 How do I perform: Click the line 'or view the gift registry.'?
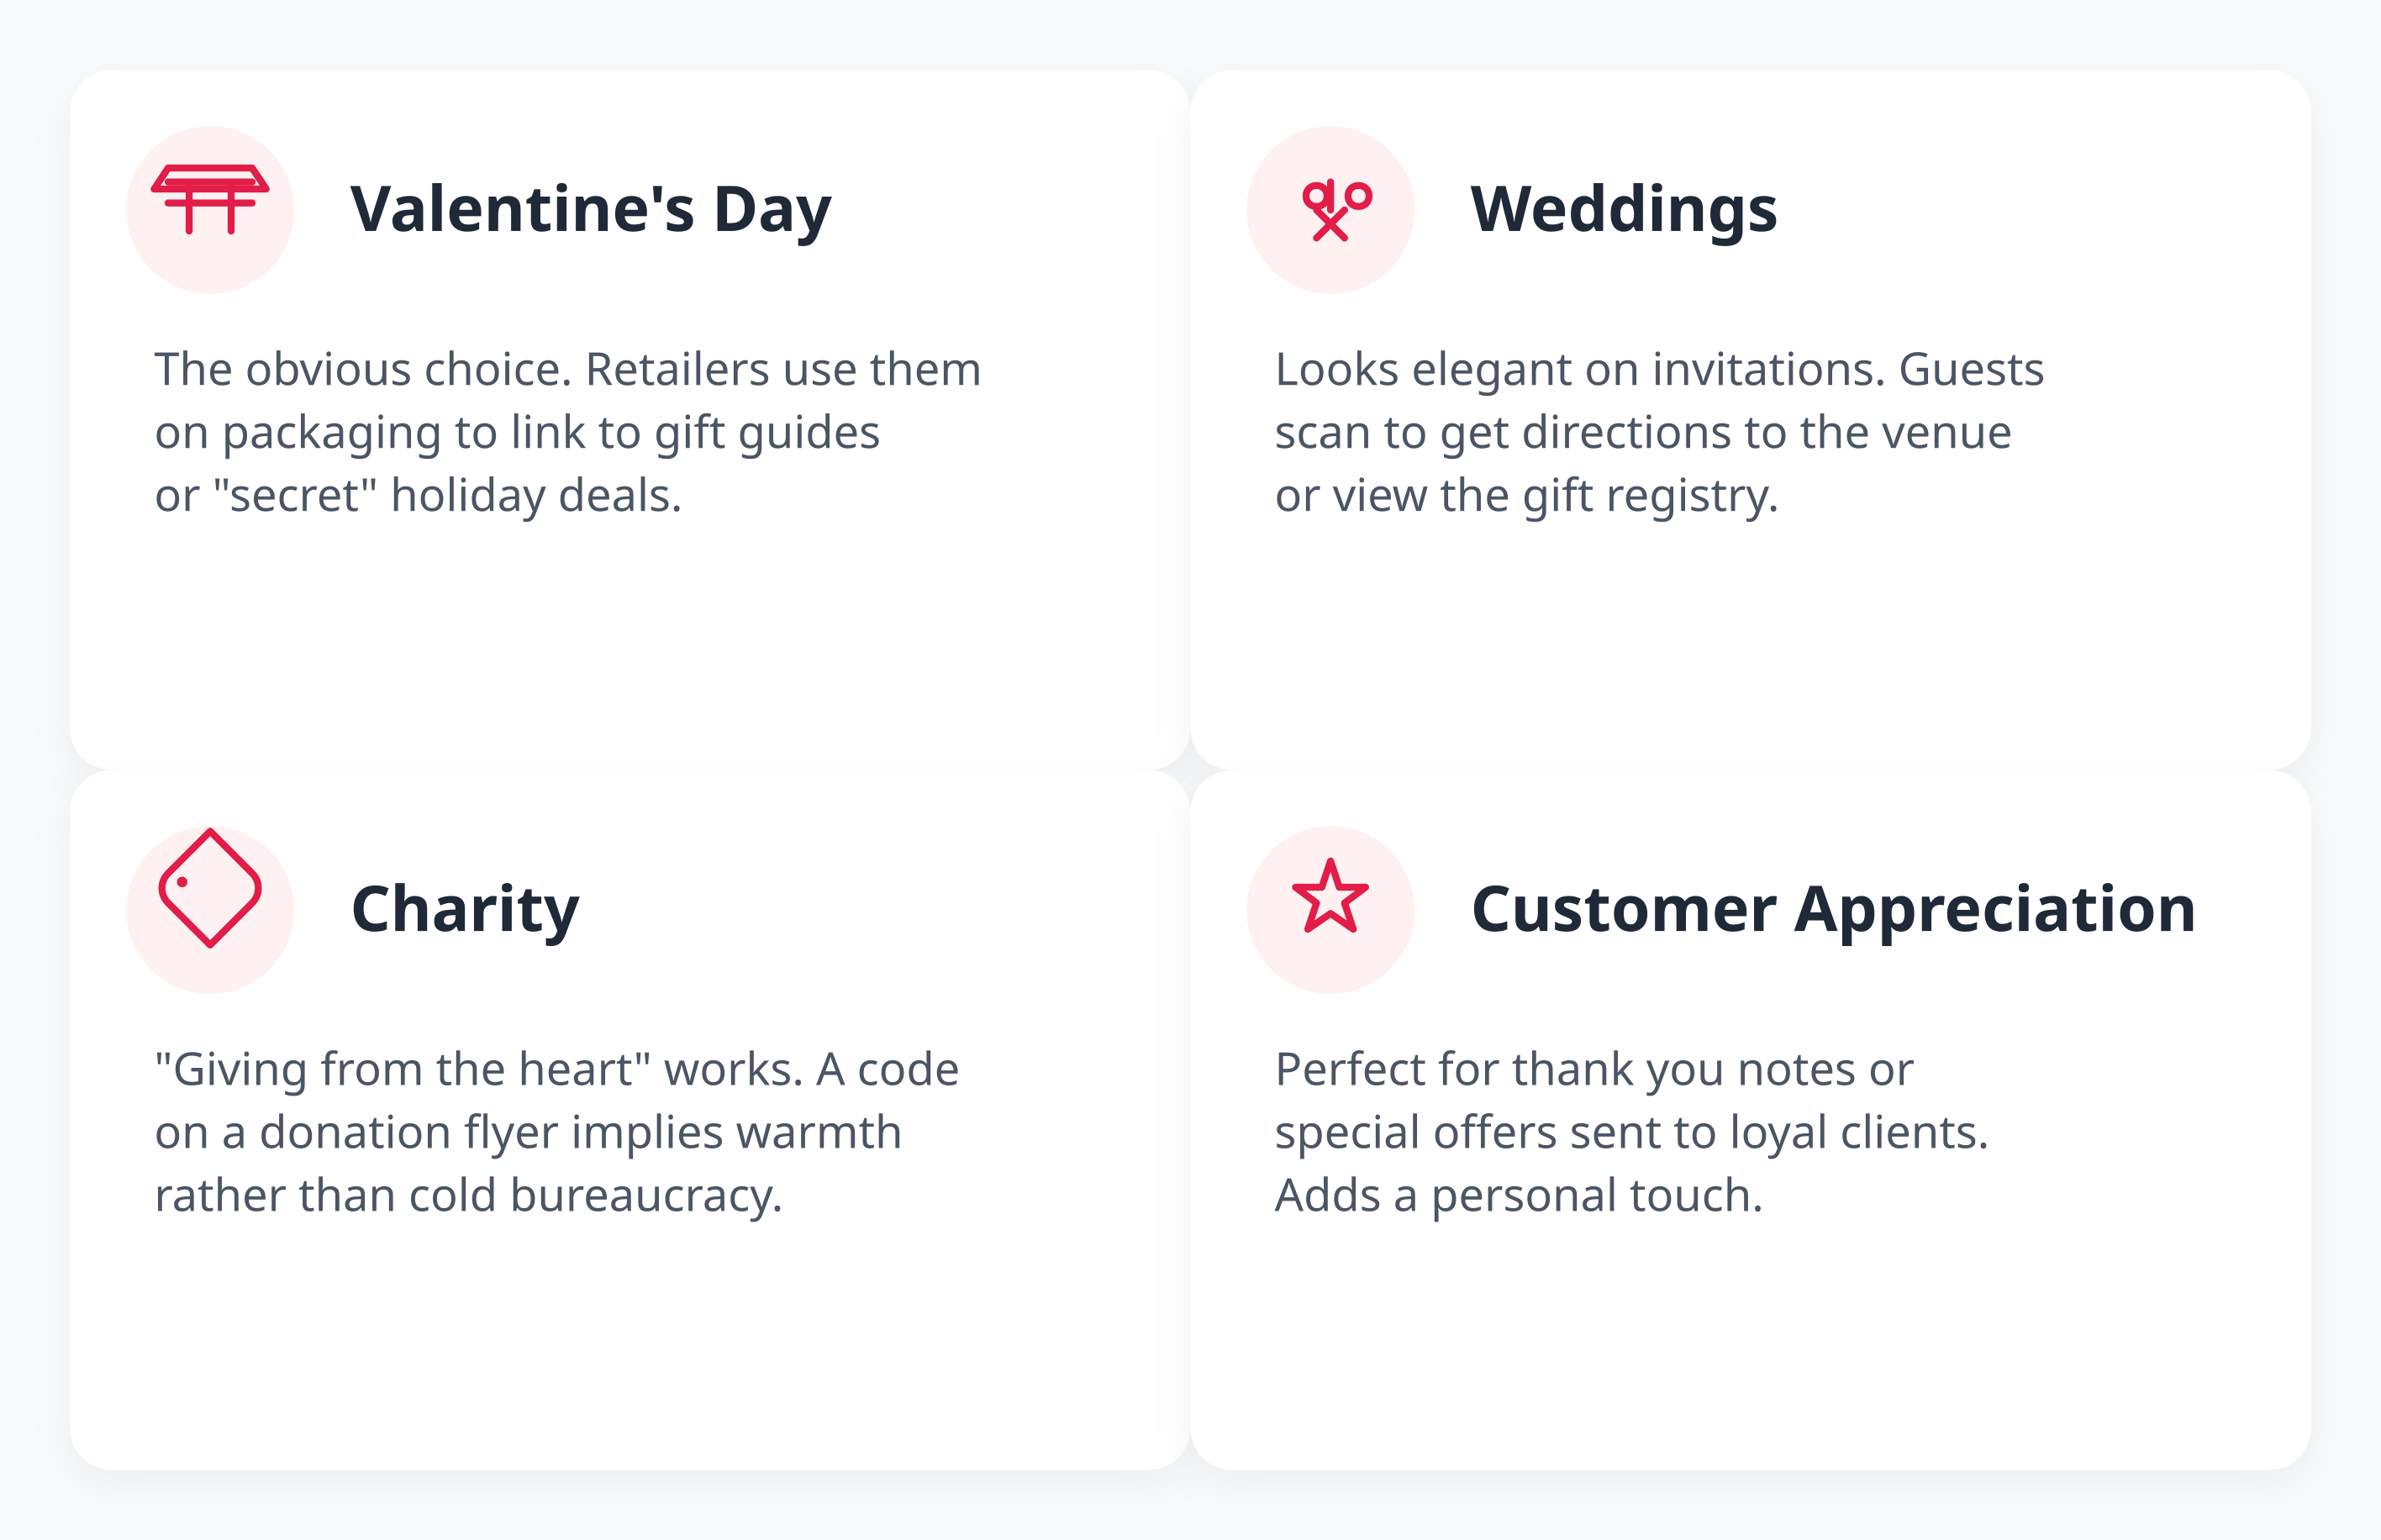1526,495
